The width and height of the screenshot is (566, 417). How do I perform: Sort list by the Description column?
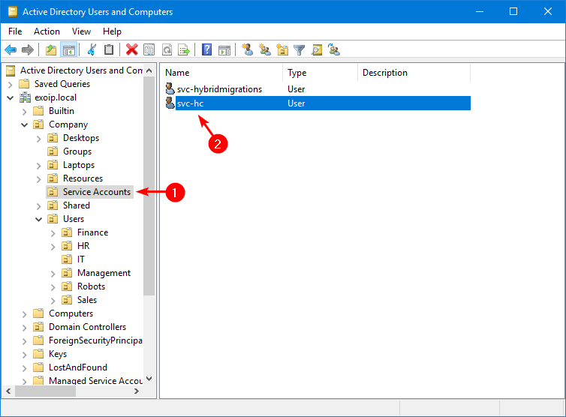point(414,73)
